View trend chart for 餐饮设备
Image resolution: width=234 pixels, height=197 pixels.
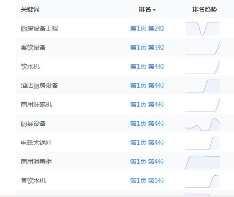[203, 48]
